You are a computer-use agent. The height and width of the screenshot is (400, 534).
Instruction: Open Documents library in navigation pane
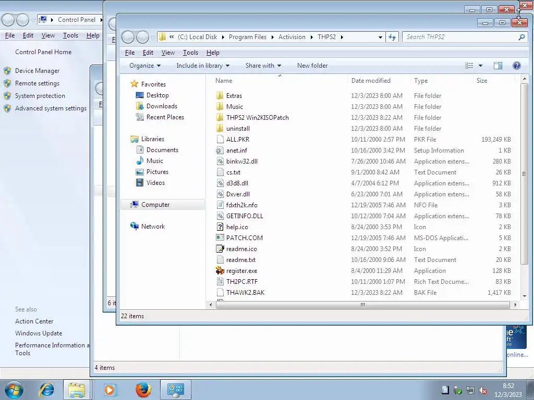[x=162, y=149]
